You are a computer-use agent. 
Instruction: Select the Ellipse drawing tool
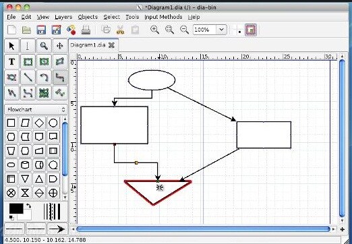click(x=44, y=61)
